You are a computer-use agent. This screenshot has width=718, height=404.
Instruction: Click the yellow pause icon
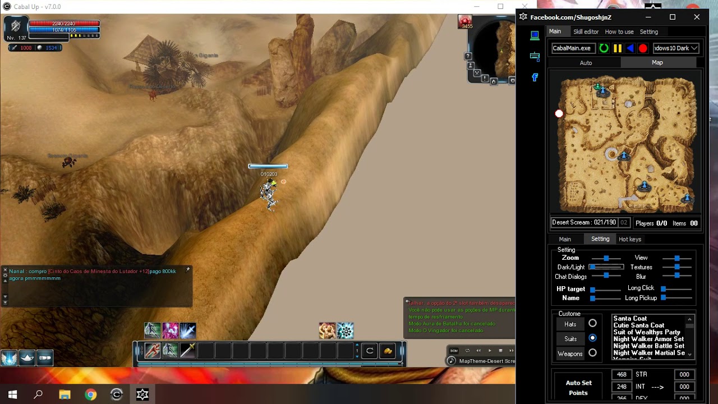(x=617, y=48)
